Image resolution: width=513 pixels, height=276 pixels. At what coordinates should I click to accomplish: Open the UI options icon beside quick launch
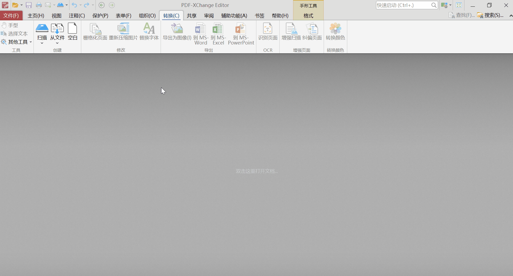(x=444, y=5)
